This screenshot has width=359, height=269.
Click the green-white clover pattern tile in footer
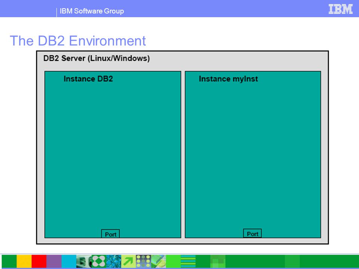coord(99,261)
